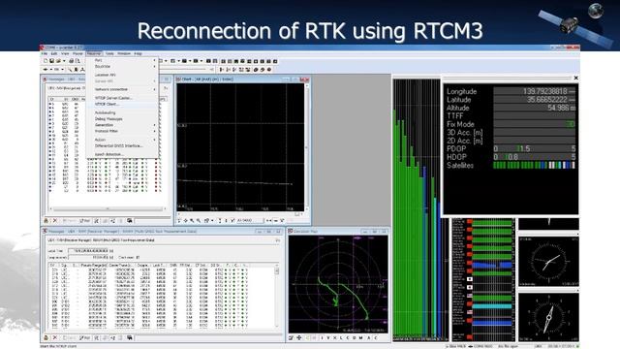The height and width of the screenshot is (349, 620).
Task: Click the 'M' zoom button in Deviation Map toolbar
Action: point(361,337)
